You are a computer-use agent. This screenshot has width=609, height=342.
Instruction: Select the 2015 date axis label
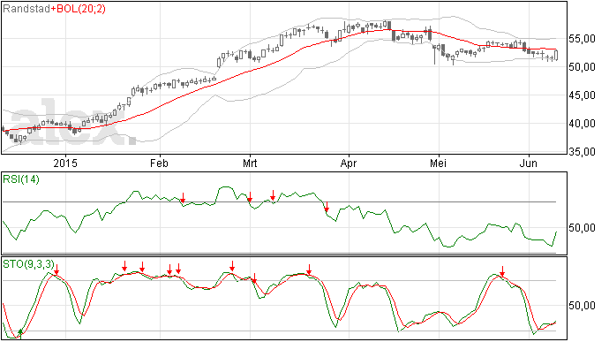tap(65, 163)
